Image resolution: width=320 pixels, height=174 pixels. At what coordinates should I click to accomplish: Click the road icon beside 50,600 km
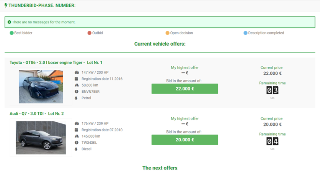(77, 85)
